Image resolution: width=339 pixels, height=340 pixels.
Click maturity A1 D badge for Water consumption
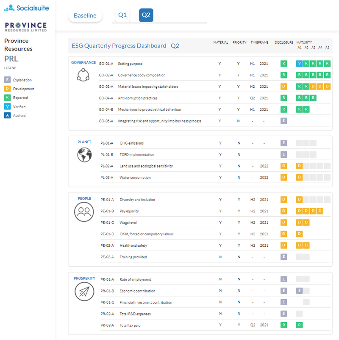tap(299, 177)
